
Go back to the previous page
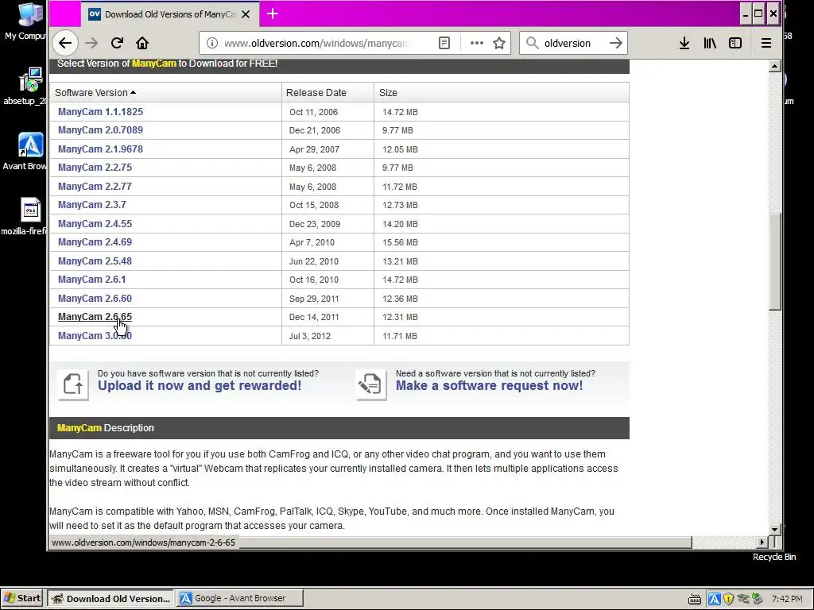coord(65,43)
